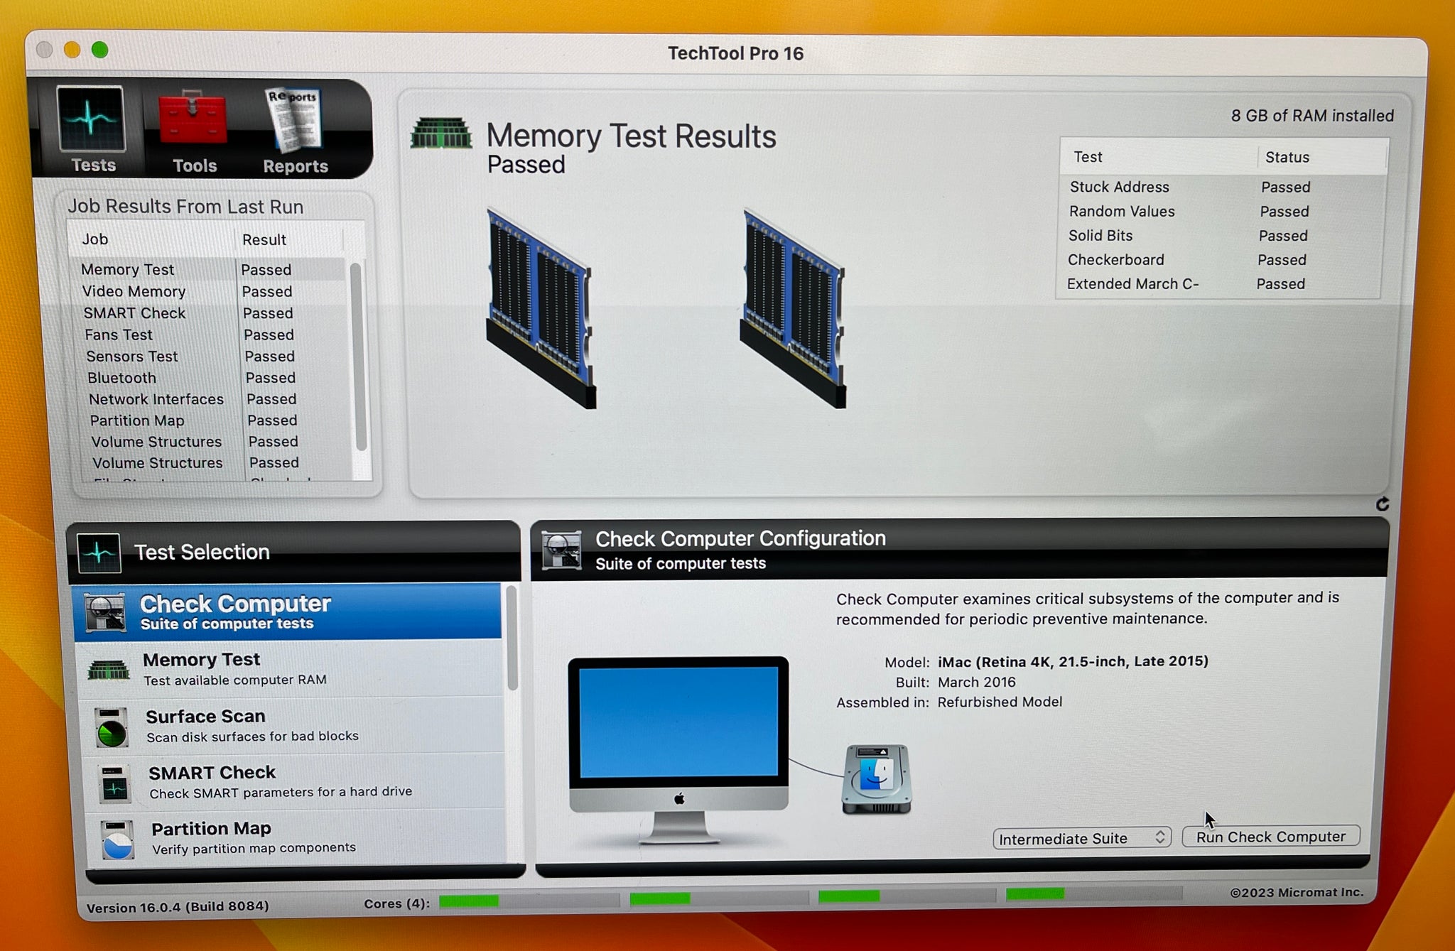Click the right RAM module graphic
This screenshot has height=951, width=1455.
click(x=793, y=308)
